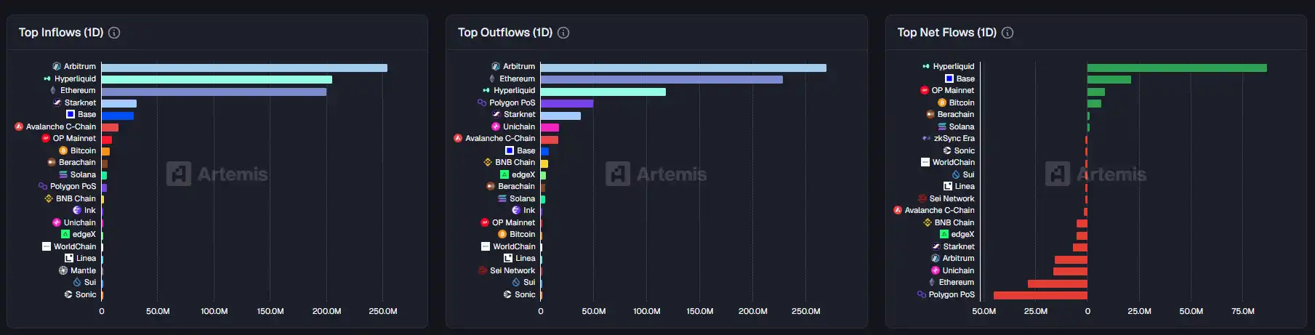Click the Base icon in Top Net Flows
This screenshot has width=1315, height=335.
coord(949,78)
